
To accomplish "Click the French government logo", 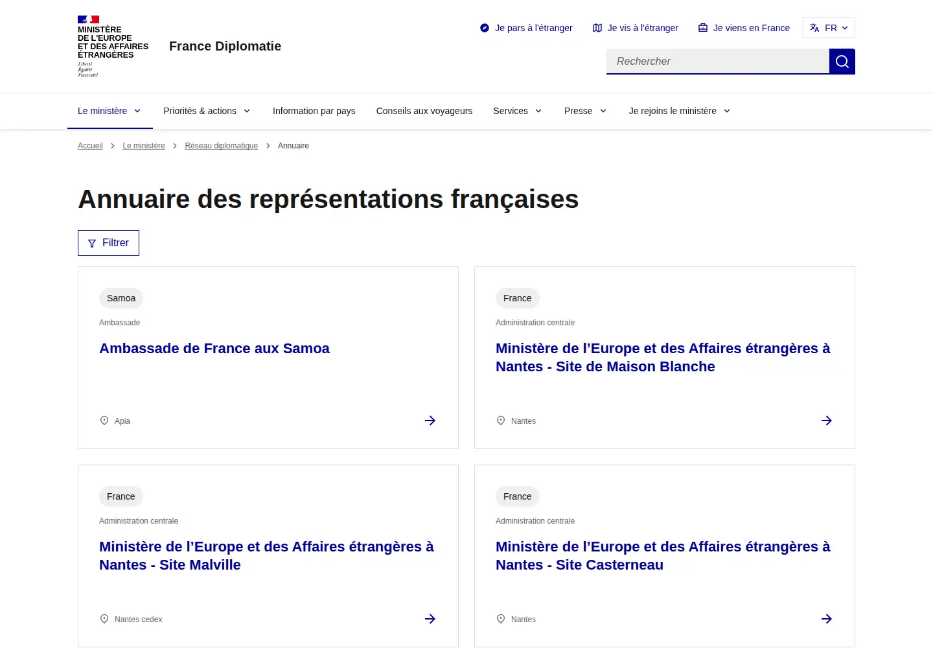I will point(113,46).
